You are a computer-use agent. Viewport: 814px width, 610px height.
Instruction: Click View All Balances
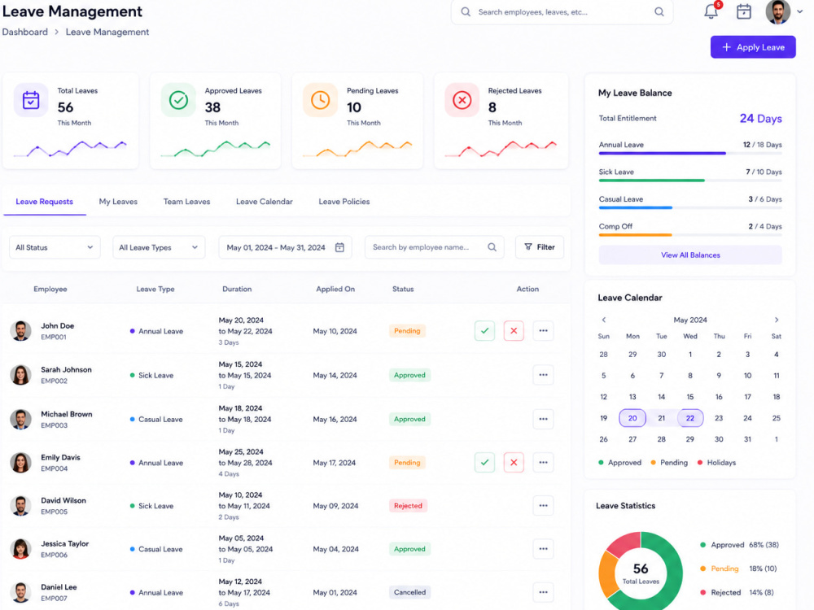pos(690,255)
